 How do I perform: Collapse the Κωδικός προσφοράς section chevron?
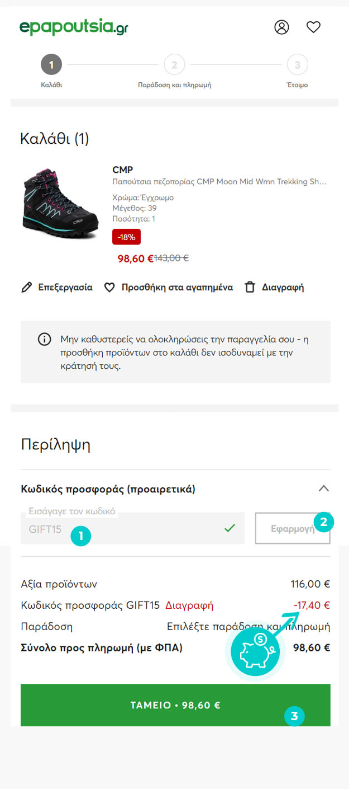pyautogui.click(x=324, y=489)
